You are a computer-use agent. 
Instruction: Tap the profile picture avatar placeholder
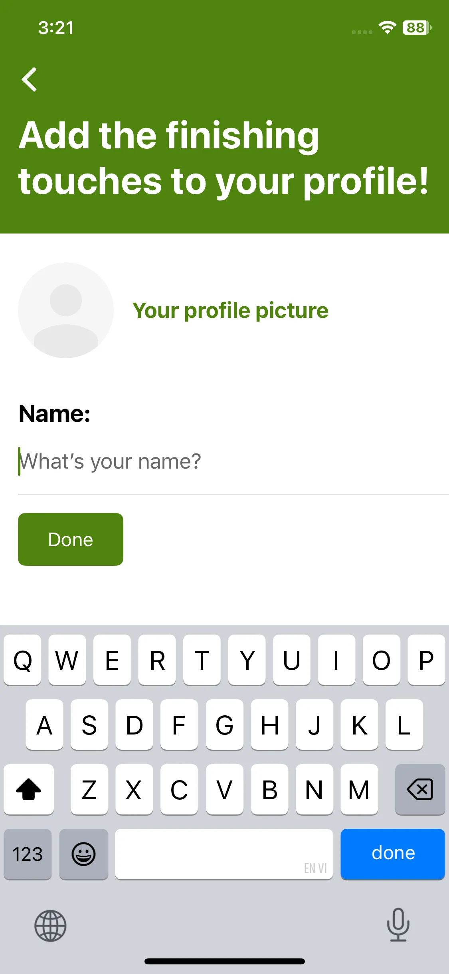(66, 310)
